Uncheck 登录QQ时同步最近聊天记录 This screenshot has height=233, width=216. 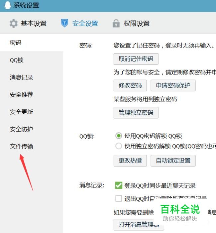119,185
